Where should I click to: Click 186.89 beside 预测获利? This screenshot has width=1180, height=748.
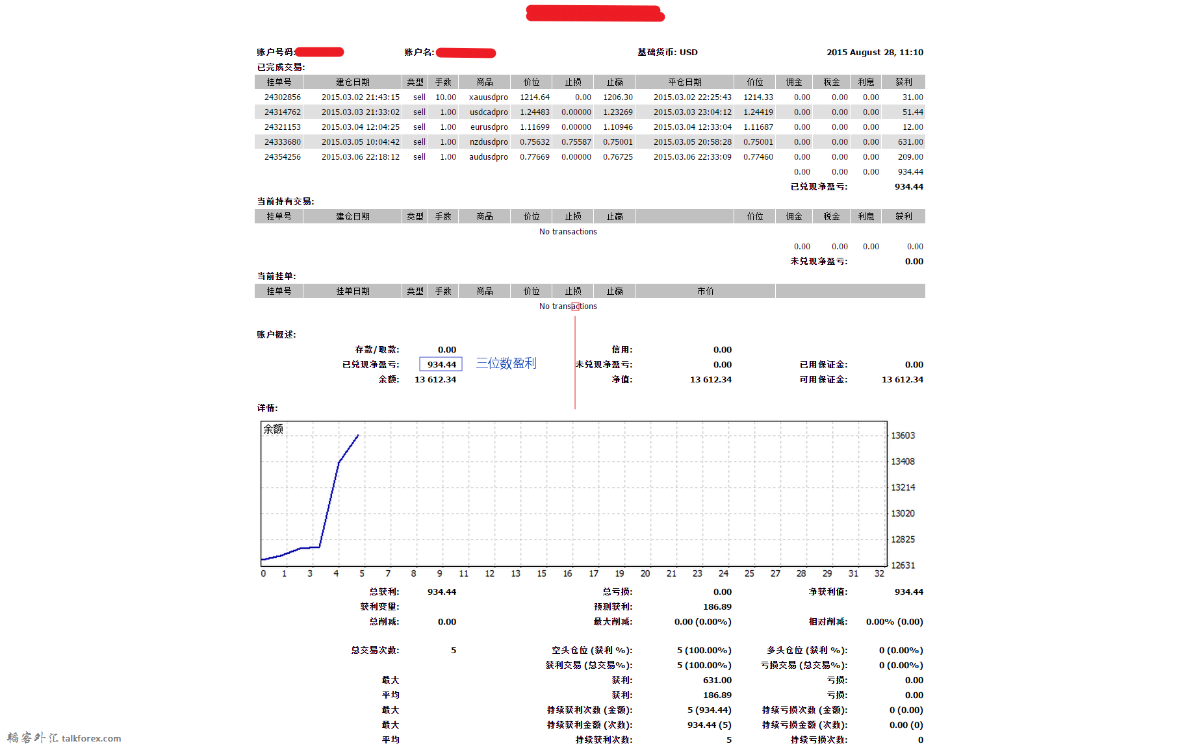[717, 607]
